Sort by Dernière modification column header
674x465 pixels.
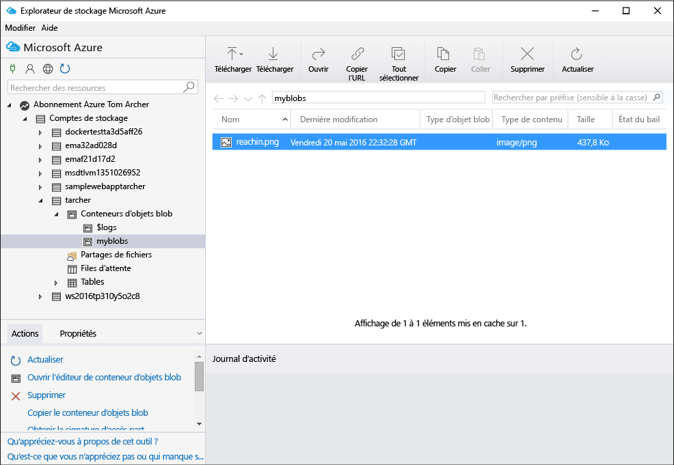356,119
